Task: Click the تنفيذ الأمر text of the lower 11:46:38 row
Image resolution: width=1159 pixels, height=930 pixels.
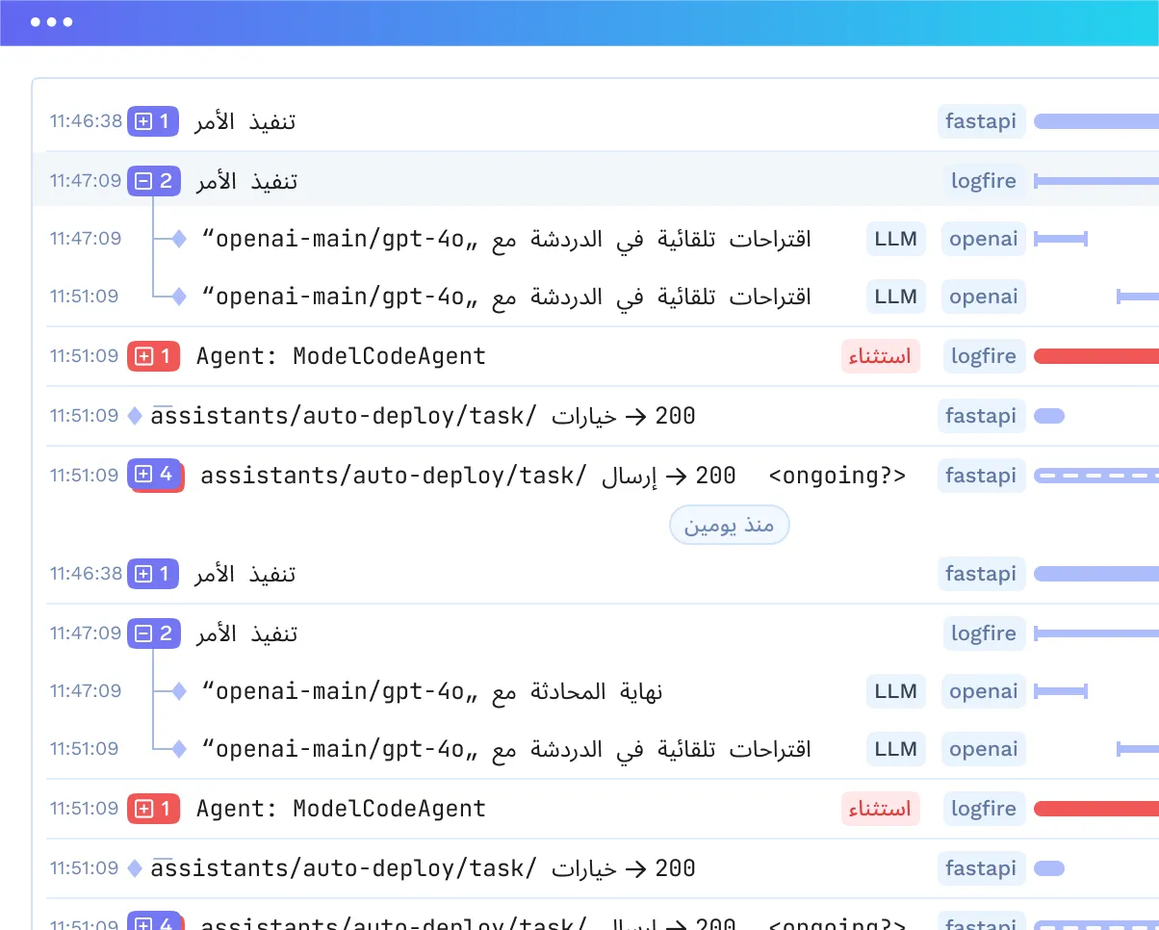Action: 245,574
